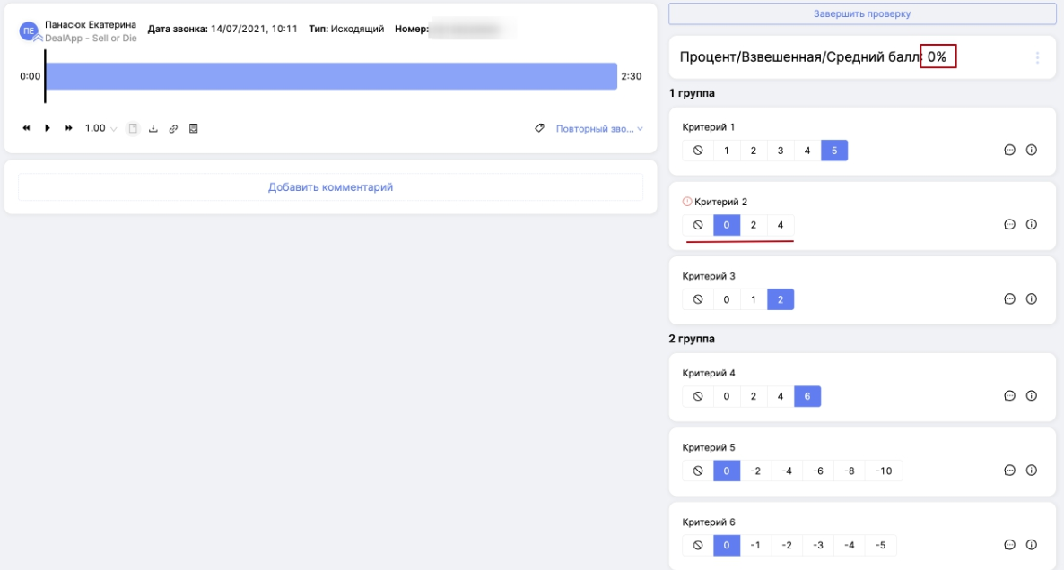Click the rewind playback icon
The width and height of the screenshot is (1064, 570).
tap(26, 128)
